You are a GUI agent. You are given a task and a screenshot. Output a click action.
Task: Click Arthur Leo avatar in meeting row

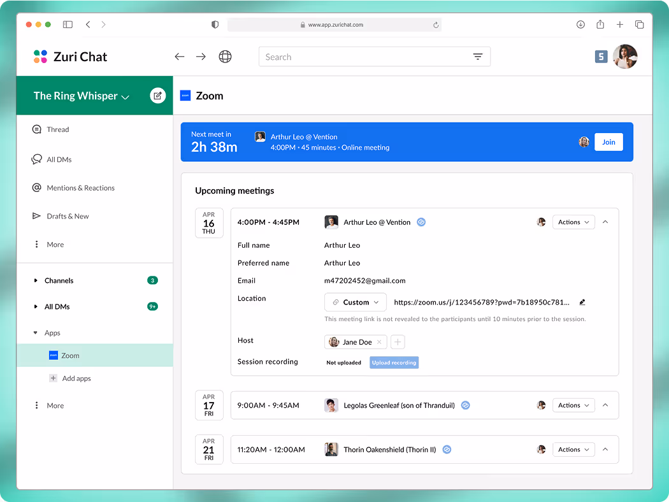[331, 222]
